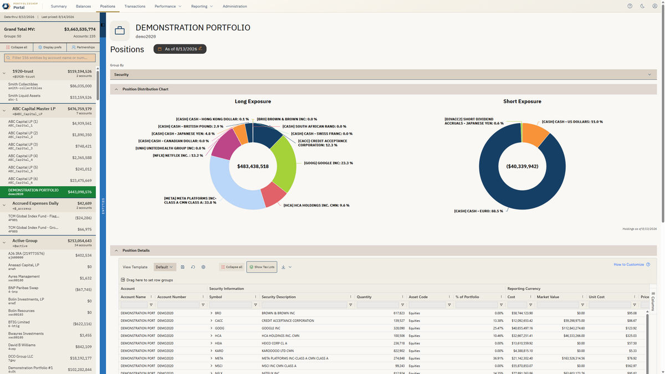
Task: Click the How to Customize help circle icon
Action: click(649, 264)
